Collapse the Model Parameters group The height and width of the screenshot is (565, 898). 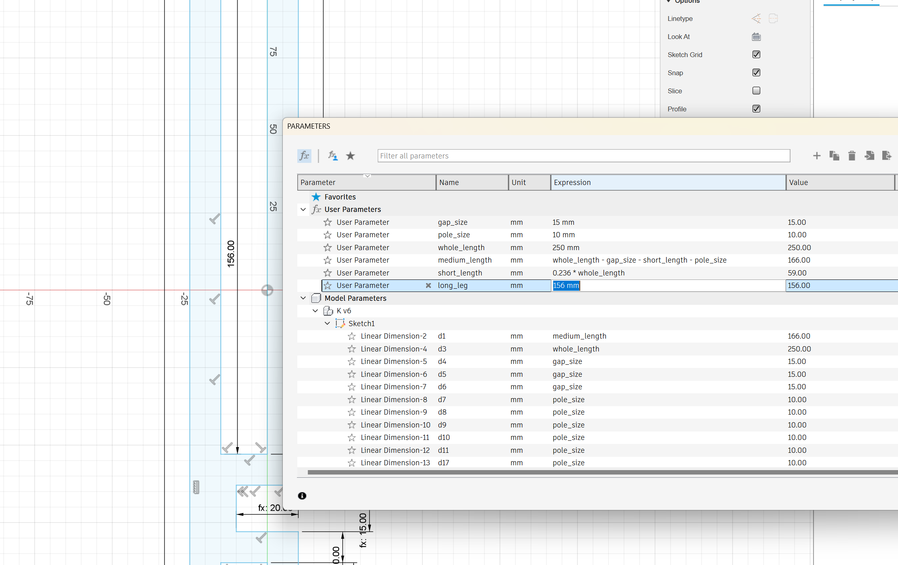pyautogui.click(x=303, y=298)
